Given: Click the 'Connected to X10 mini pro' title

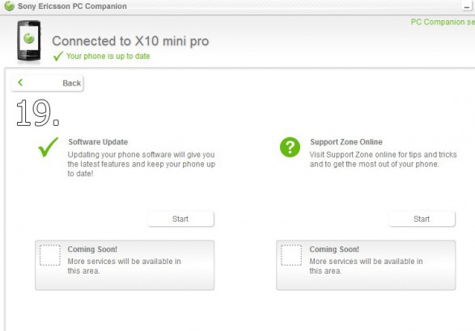Looking at the screenshot, I should tap(130, 41).
